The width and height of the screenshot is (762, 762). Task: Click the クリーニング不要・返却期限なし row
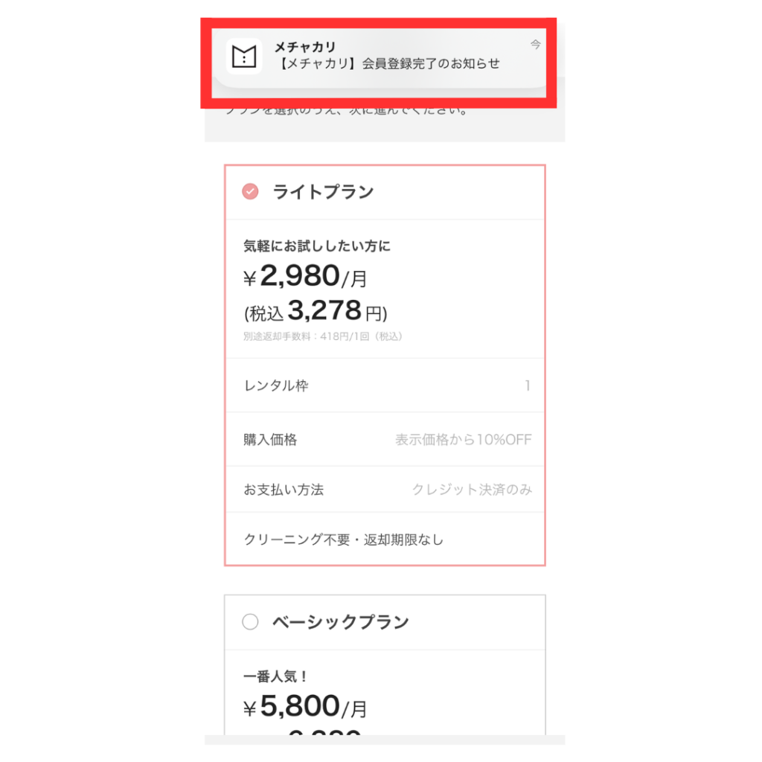(344, 540)
